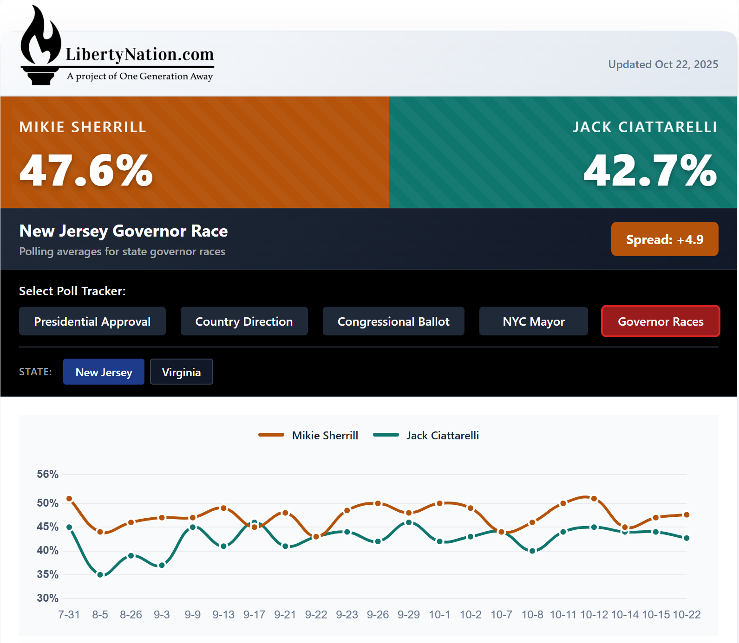Viewport: 739px width, 643px height.
Task: Select the Governor Races tracker
Action: point(660,321)
